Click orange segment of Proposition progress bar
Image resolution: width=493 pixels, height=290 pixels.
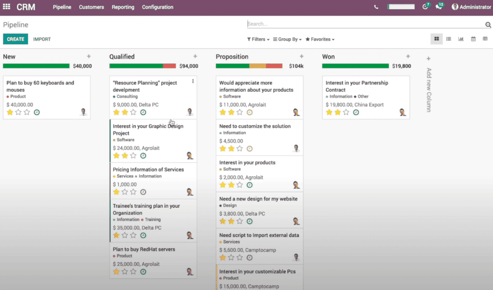258,66
